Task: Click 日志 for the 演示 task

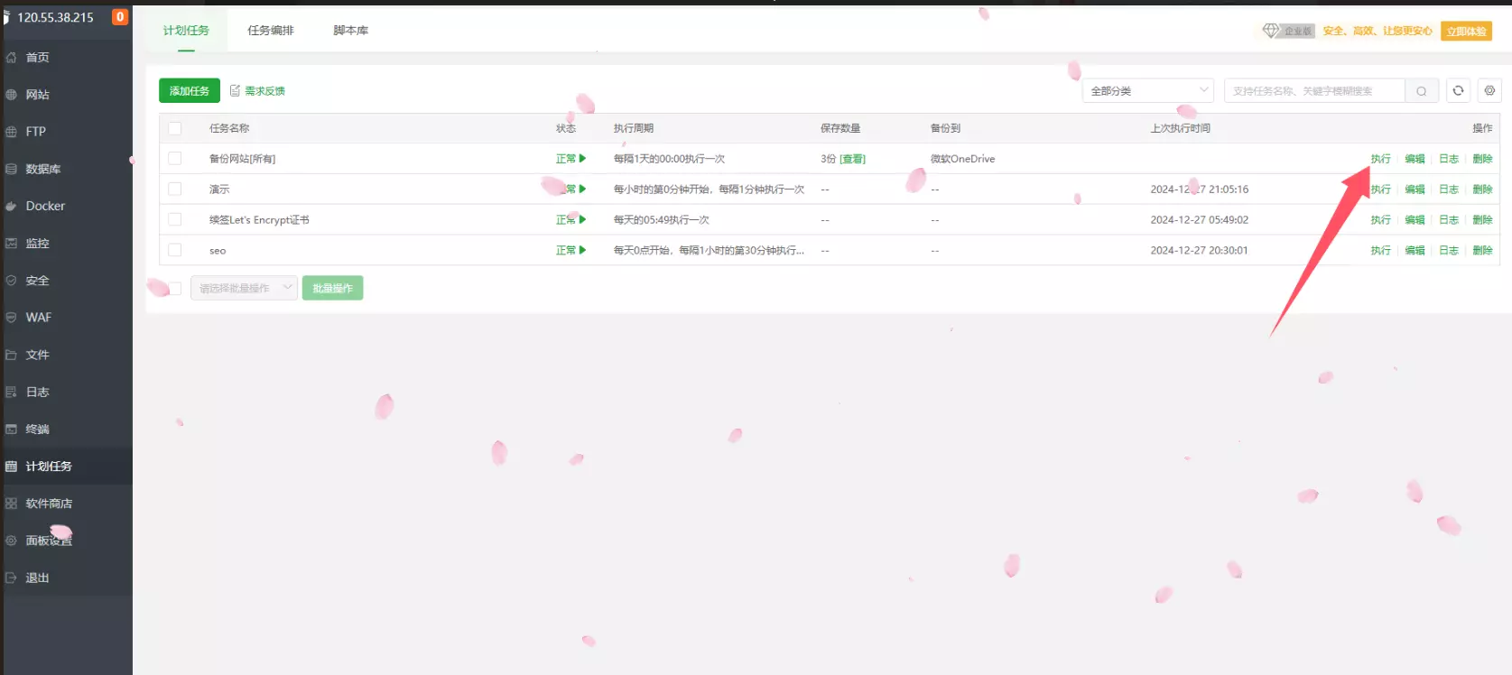Action: pos(1449,190)
